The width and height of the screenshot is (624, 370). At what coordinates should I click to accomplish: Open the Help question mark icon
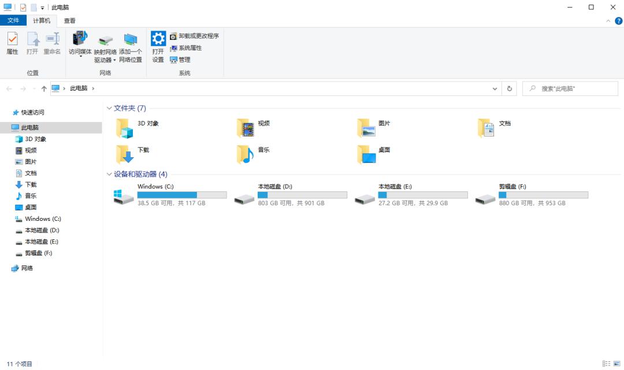tap(619, 21)
